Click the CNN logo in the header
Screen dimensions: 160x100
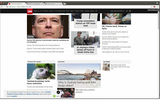click(x=29, y=11)
